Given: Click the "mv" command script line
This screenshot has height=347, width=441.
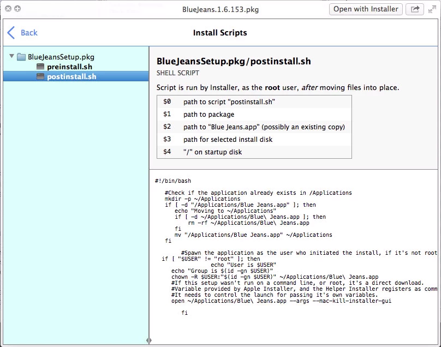Looking at the screenshot, I should pyautogui.click(x=253, y=235).
